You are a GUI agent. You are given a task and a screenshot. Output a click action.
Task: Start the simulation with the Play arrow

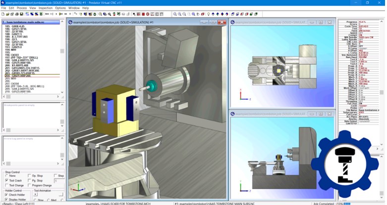(x=56, y=14)
